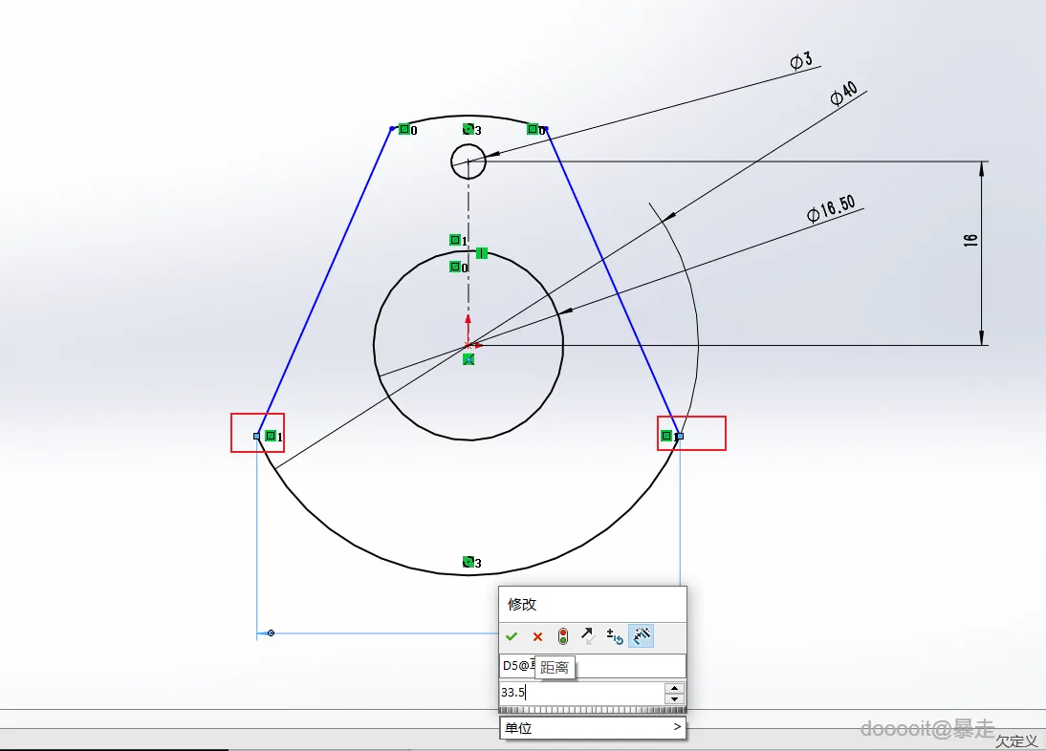This screenshot has width=1046, height=751.
Task: Click the thumbwheel slider under the value
Action: pos(593,710)
